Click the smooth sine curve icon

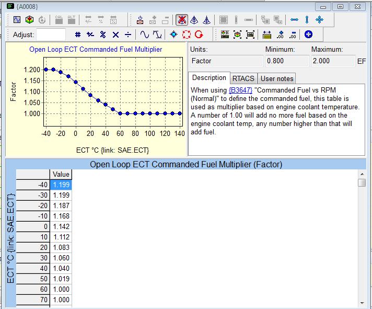[145, 35]
